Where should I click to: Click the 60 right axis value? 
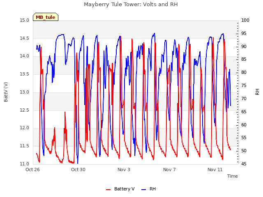click(244, 125)
